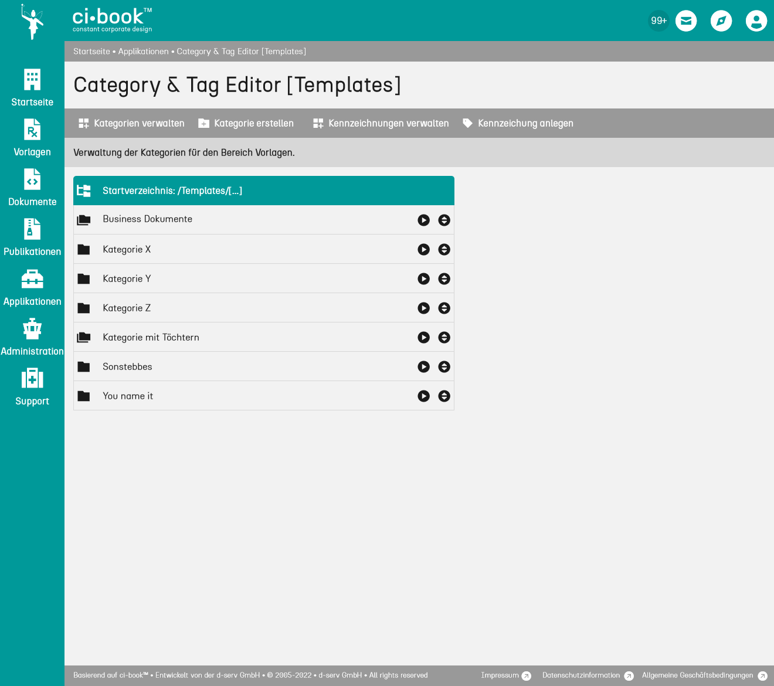Open the Datenschutzinformation footer link
774x686 pixels.
click(588, 675)
